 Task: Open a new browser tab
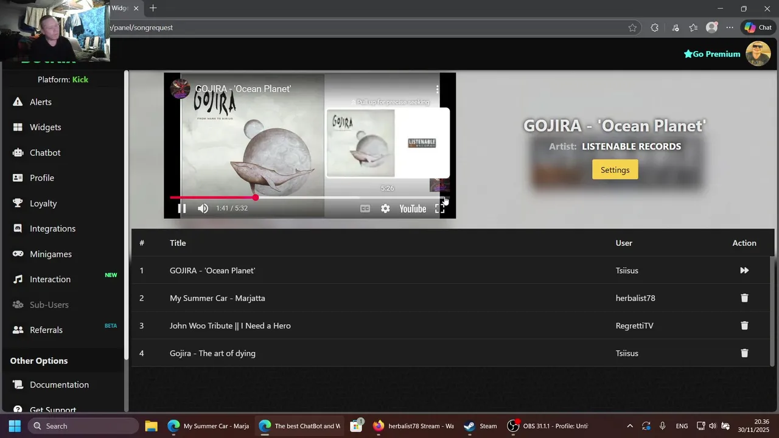153,9
